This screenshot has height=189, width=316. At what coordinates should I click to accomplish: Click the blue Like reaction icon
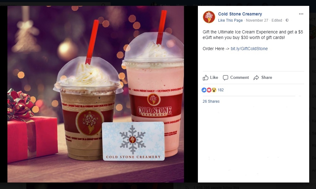(204, 90)
